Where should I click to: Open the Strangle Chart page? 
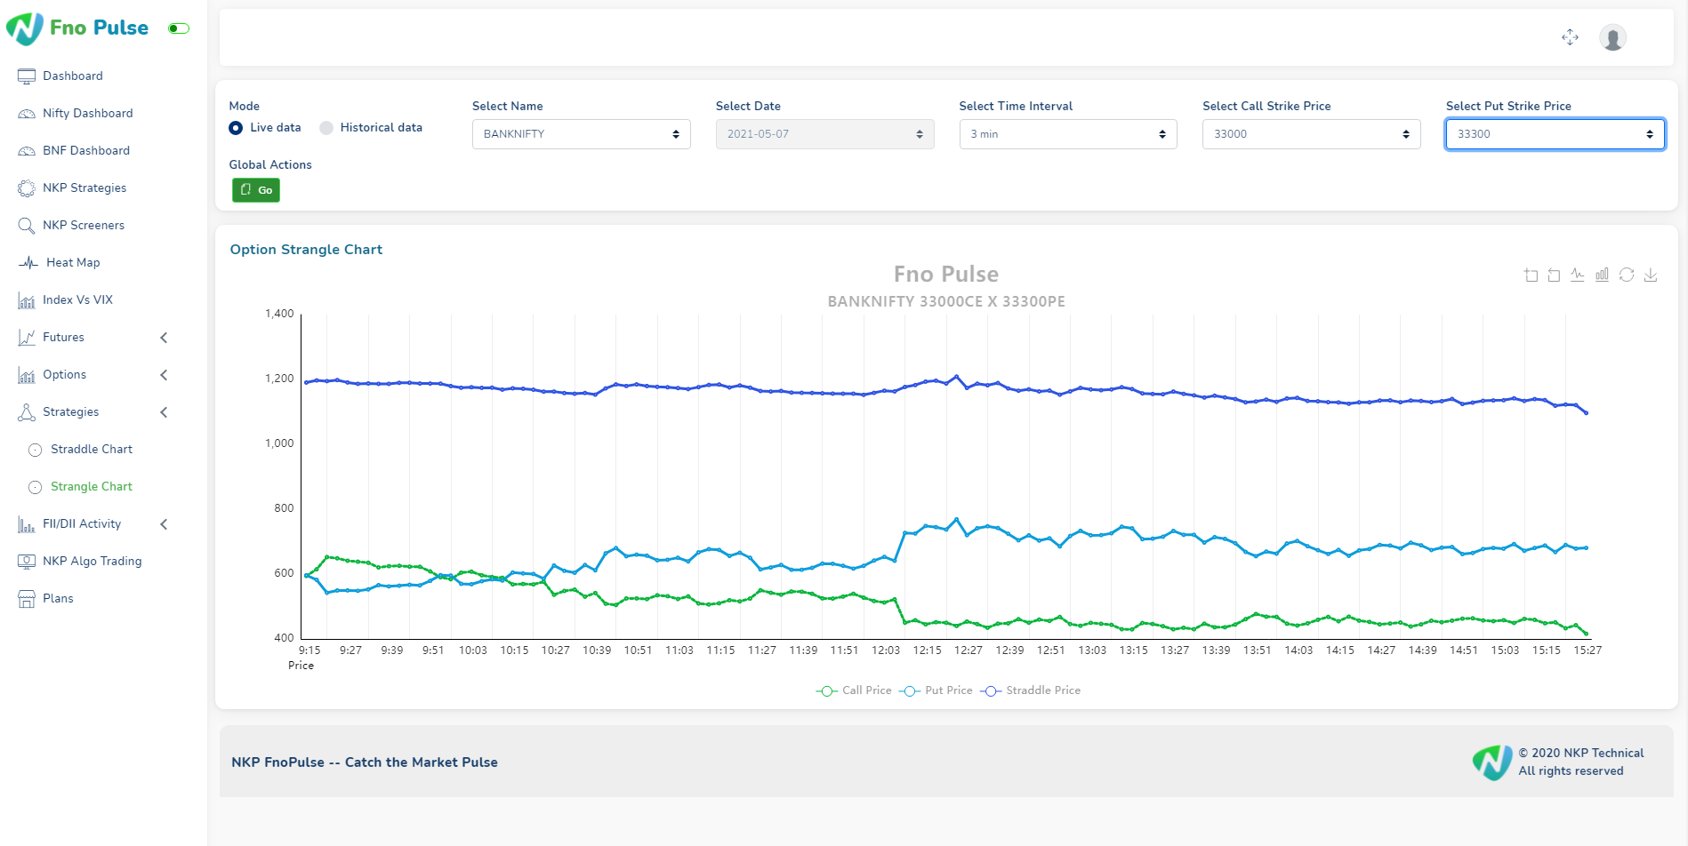click(x=92, y=487)
